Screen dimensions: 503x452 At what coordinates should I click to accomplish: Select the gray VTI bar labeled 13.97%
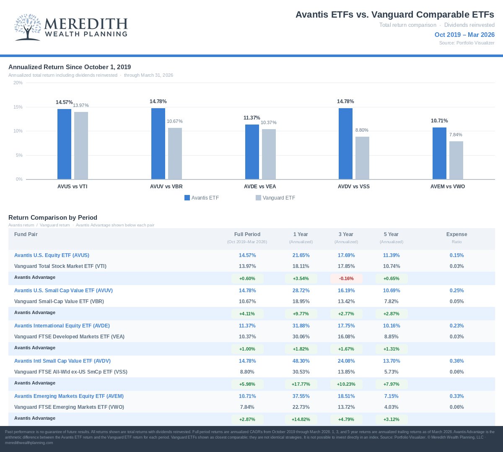81,145
